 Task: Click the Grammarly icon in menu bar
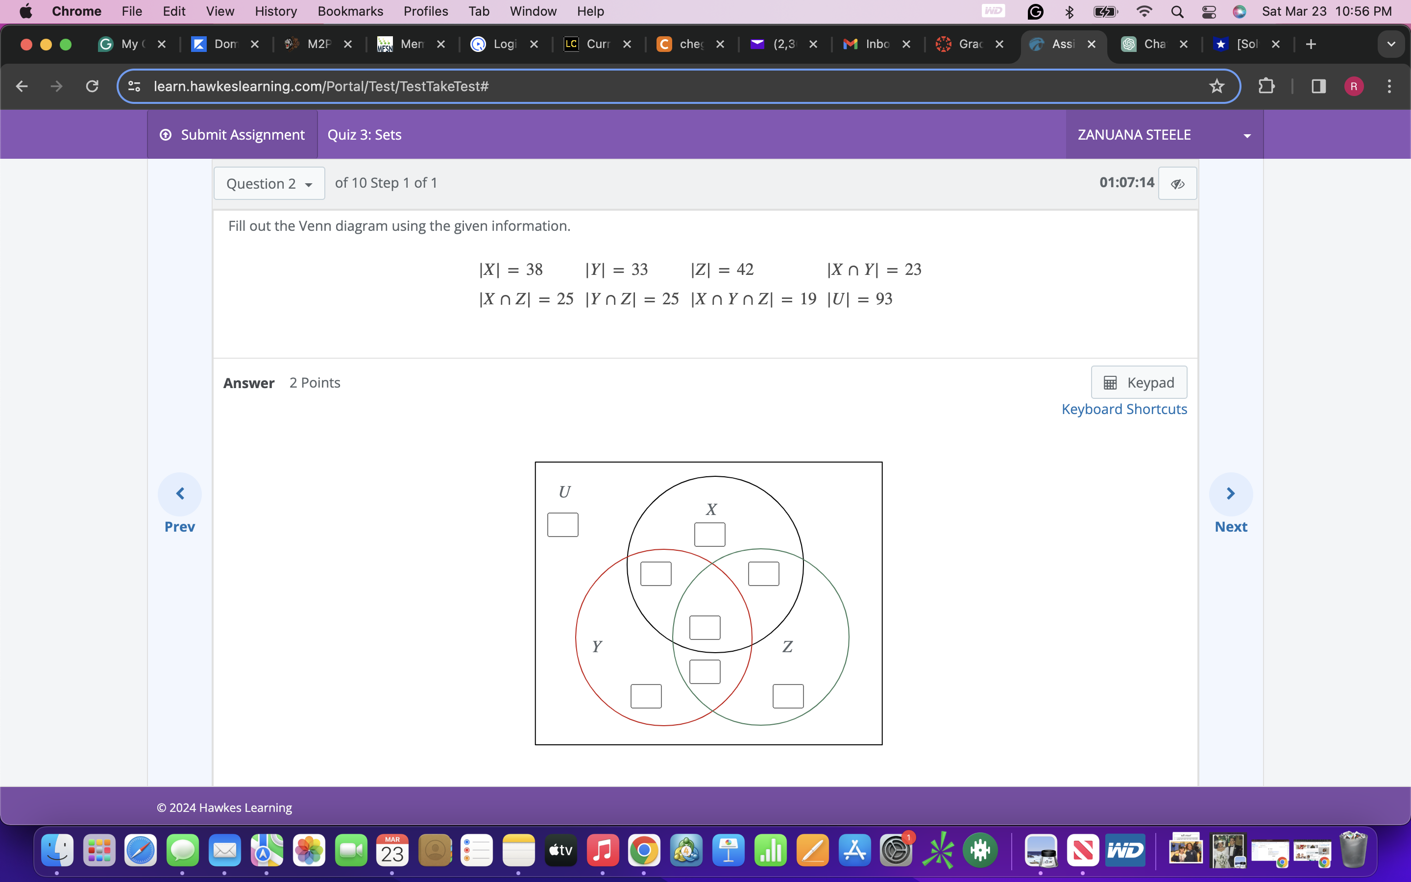click(x=1036, y=11)
